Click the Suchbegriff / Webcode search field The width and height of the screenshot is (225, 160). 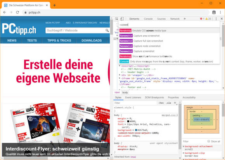coord(75,30)
